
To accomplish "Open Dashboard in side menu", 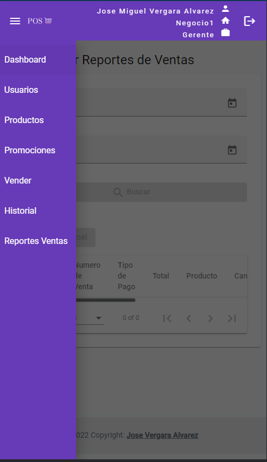I will (x=38, y=59).
